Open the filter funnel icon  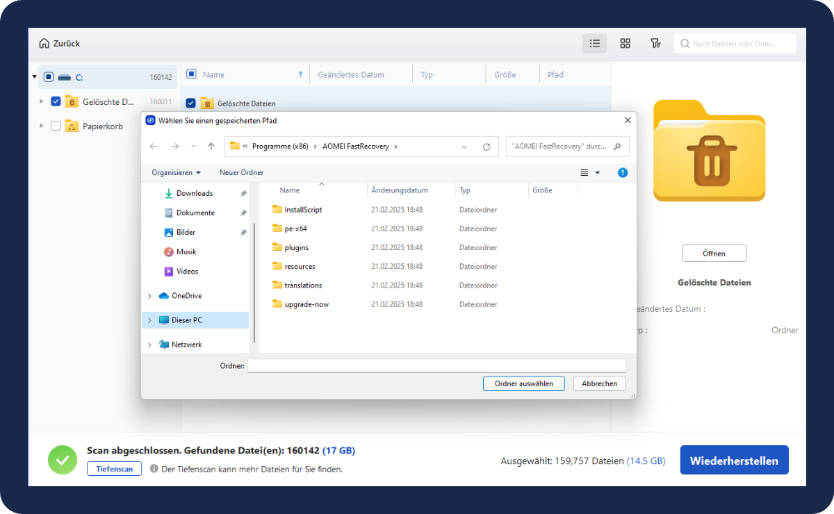click(655, 43)
